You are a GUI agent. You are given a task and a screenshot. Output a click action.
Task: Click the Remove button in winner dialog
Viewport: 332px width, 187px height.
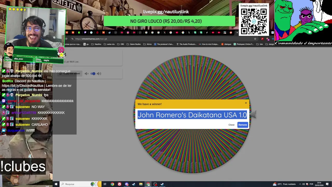click(x=243, y=125)
